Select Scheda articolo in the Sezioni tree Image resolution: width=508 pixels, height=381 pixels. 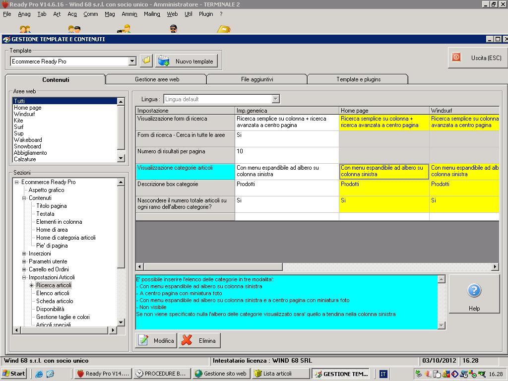(x=55, y=301)
